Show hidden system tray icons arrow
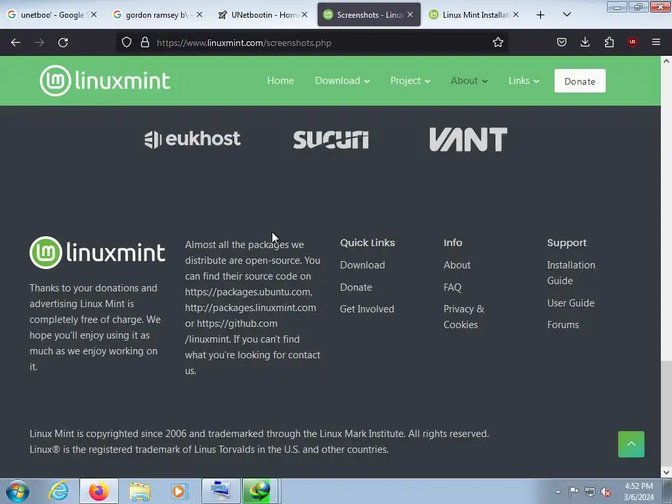The width and height of the screenshot is (672, 504). [x=558, y=492]
